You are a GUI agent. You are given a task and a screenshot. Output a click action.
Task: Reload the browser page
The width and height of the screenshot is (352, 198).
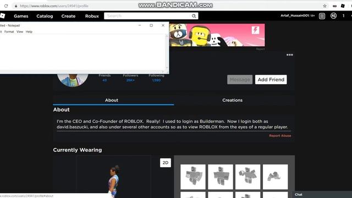point(6,6)
